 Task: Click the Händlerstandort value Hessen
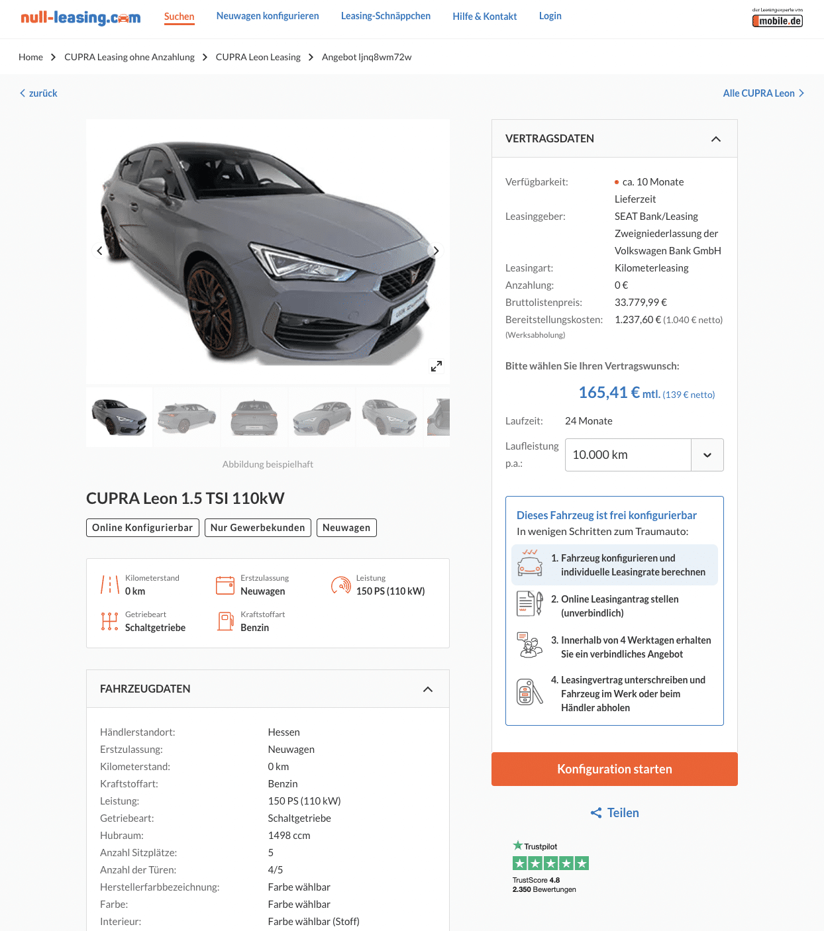[284, 732]
